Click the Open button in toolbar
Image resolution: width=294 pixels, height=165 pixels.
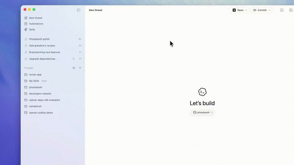238,10
